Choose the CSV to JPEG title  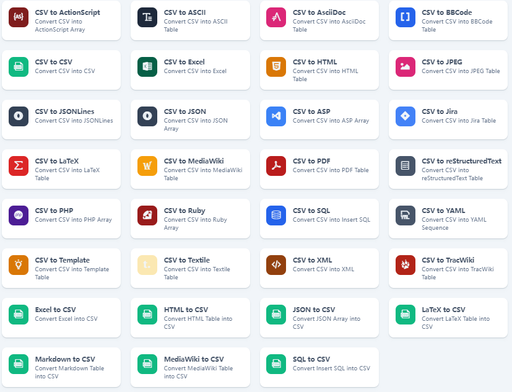[442, 62]
